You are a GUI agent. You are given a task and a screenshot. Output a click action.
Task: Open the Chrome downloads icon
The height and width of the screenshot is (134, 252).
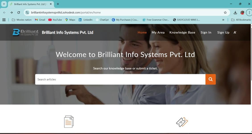coord(235,12)
